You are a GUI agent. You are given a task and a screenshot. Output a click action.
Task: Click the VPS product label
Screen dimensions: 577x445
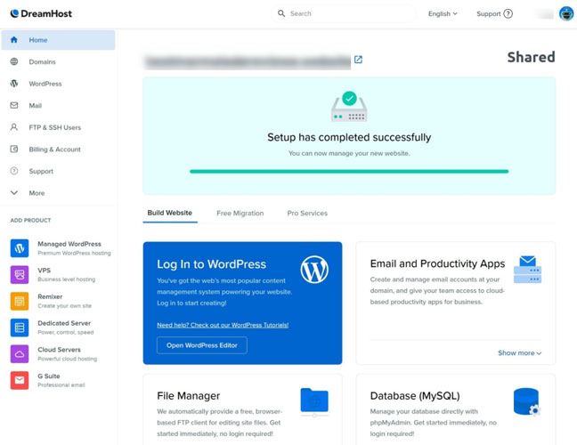pyautogui.click(x=45, y=271)
